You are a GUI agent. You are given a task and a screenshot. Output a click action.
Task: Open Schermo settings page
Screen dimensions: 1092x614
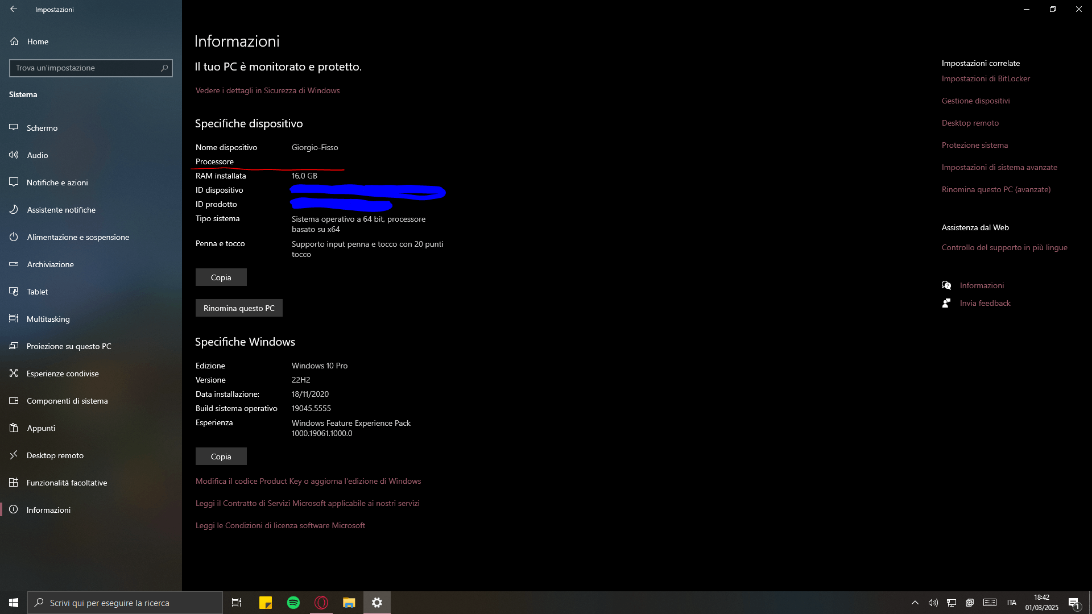pos(42,128)
